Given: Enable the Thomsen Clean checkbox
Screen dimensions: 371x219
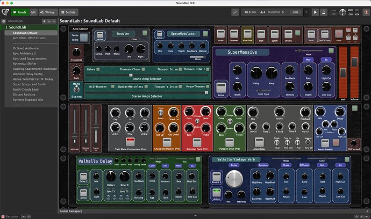Looking at the screenshot, I should (143, 69).
